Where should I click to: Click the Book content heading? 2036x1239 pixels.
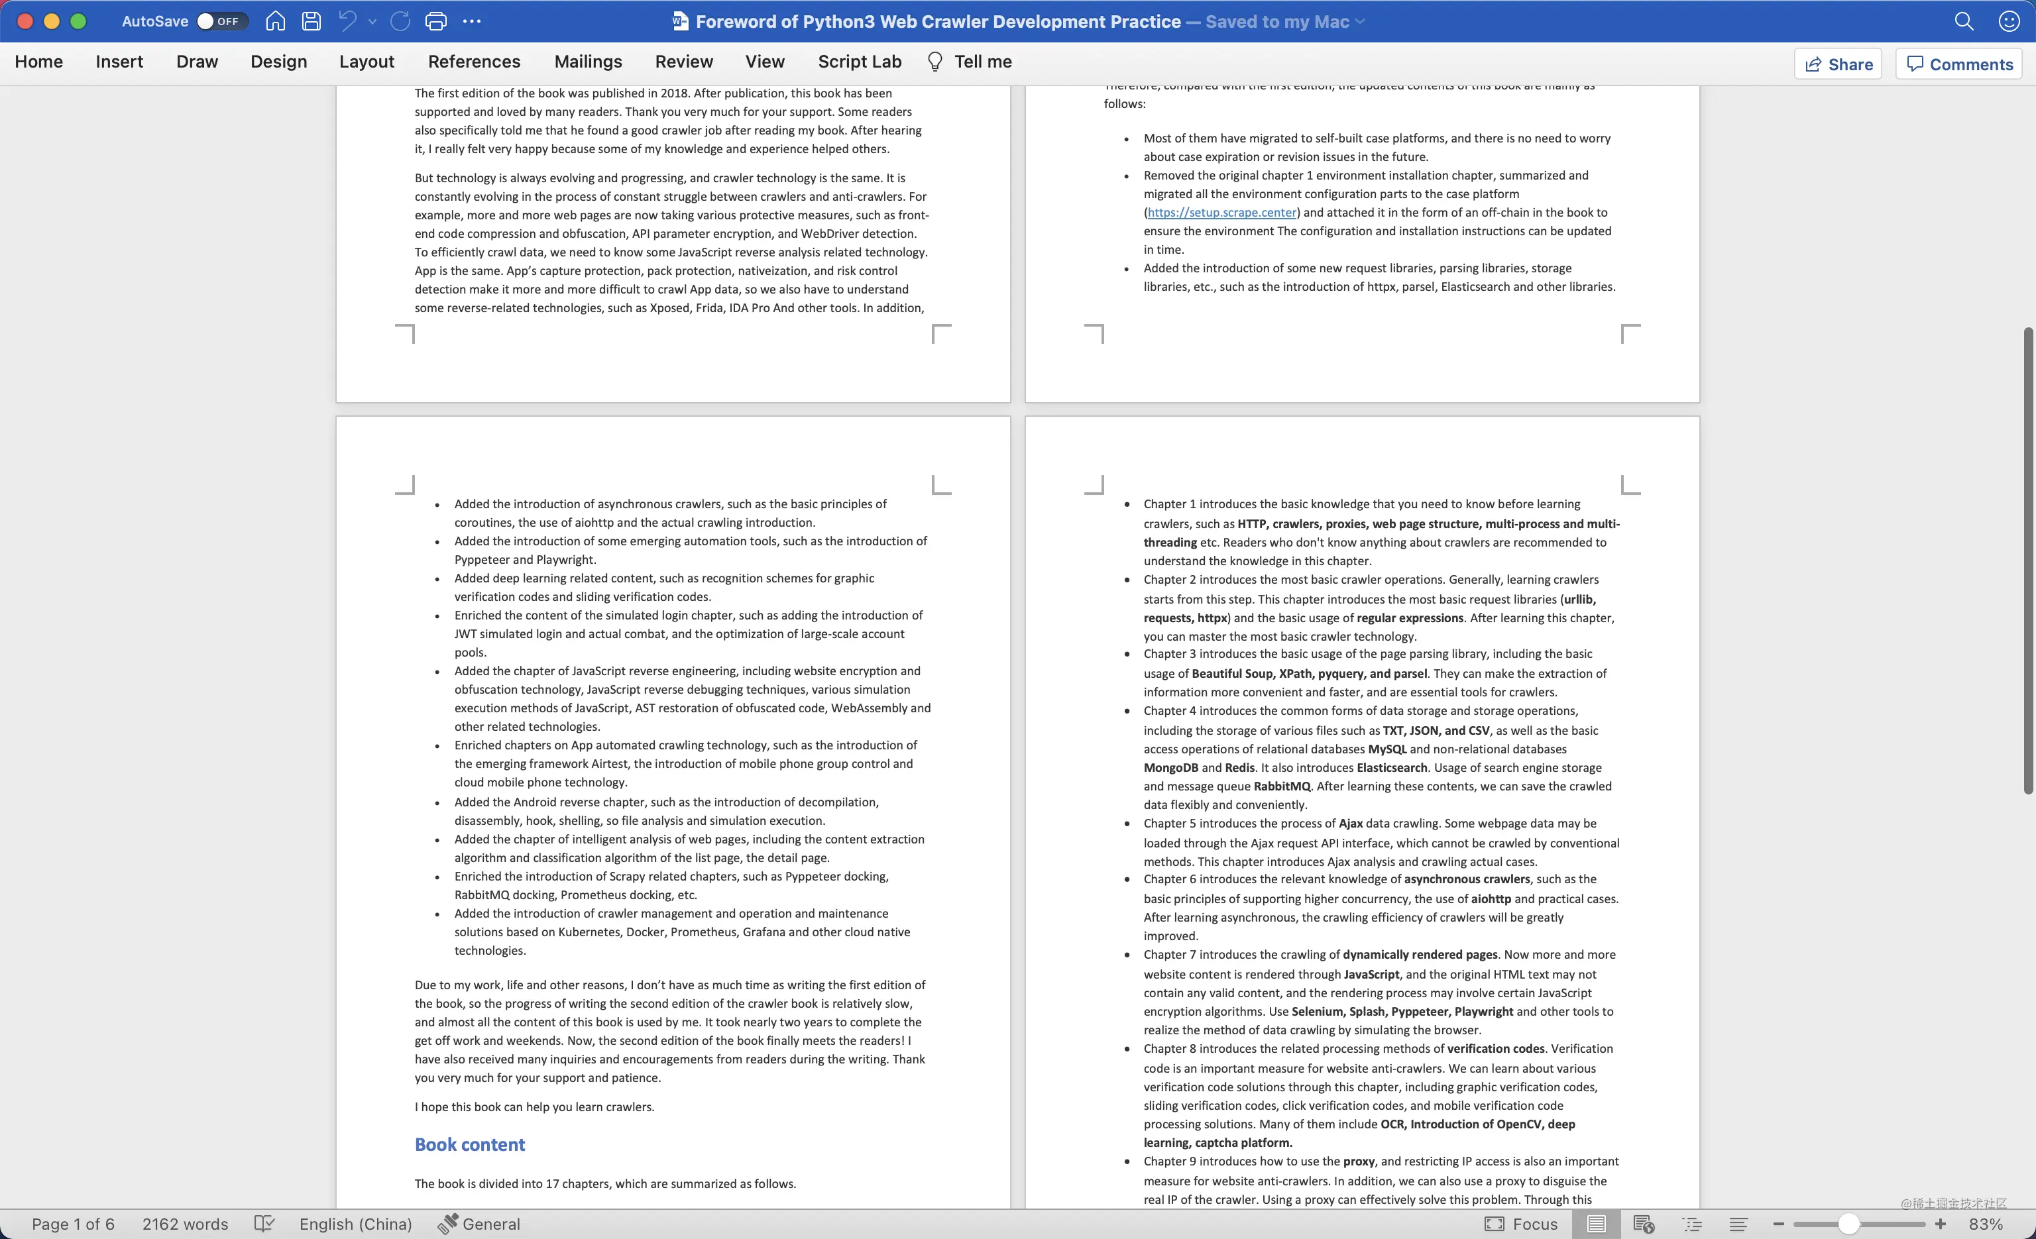click(469, 1145)
